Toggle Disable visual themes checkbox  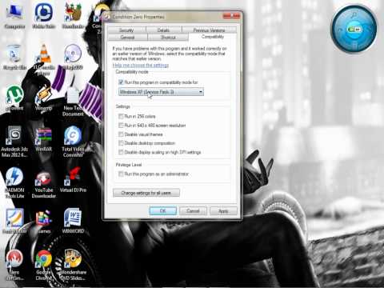(121, 134)
